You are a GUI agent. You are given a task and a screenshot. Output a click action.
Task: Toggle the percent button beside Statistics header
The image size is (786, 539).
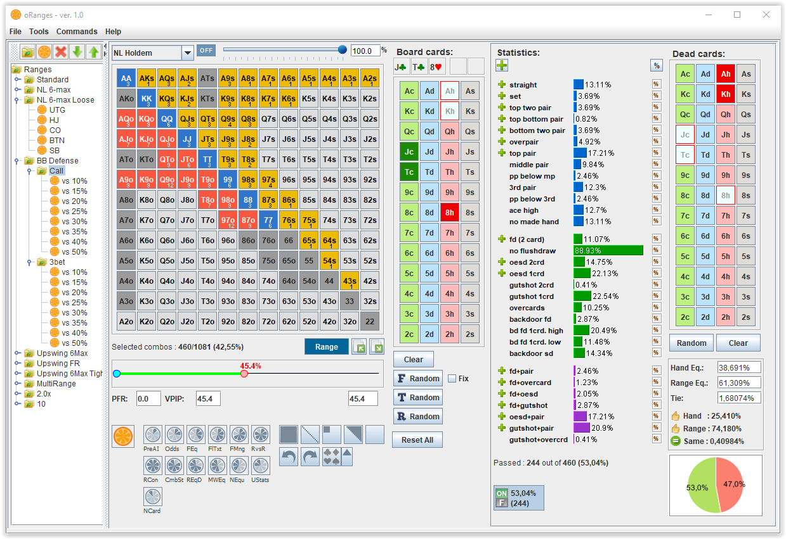pyautogui.click(x=656, y=66)
